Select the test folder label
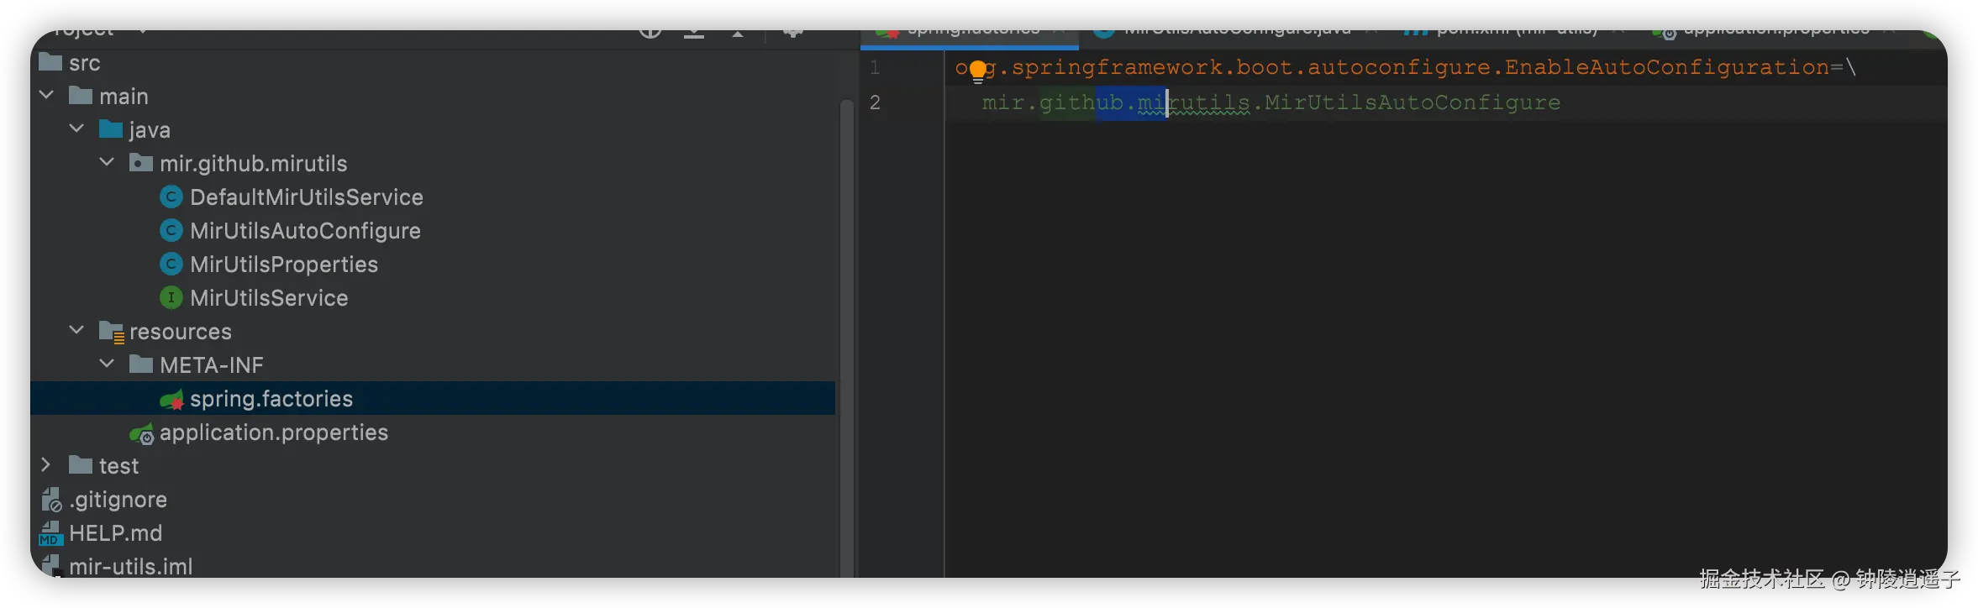Screen dimensions: 1978x608 [118, 466]
